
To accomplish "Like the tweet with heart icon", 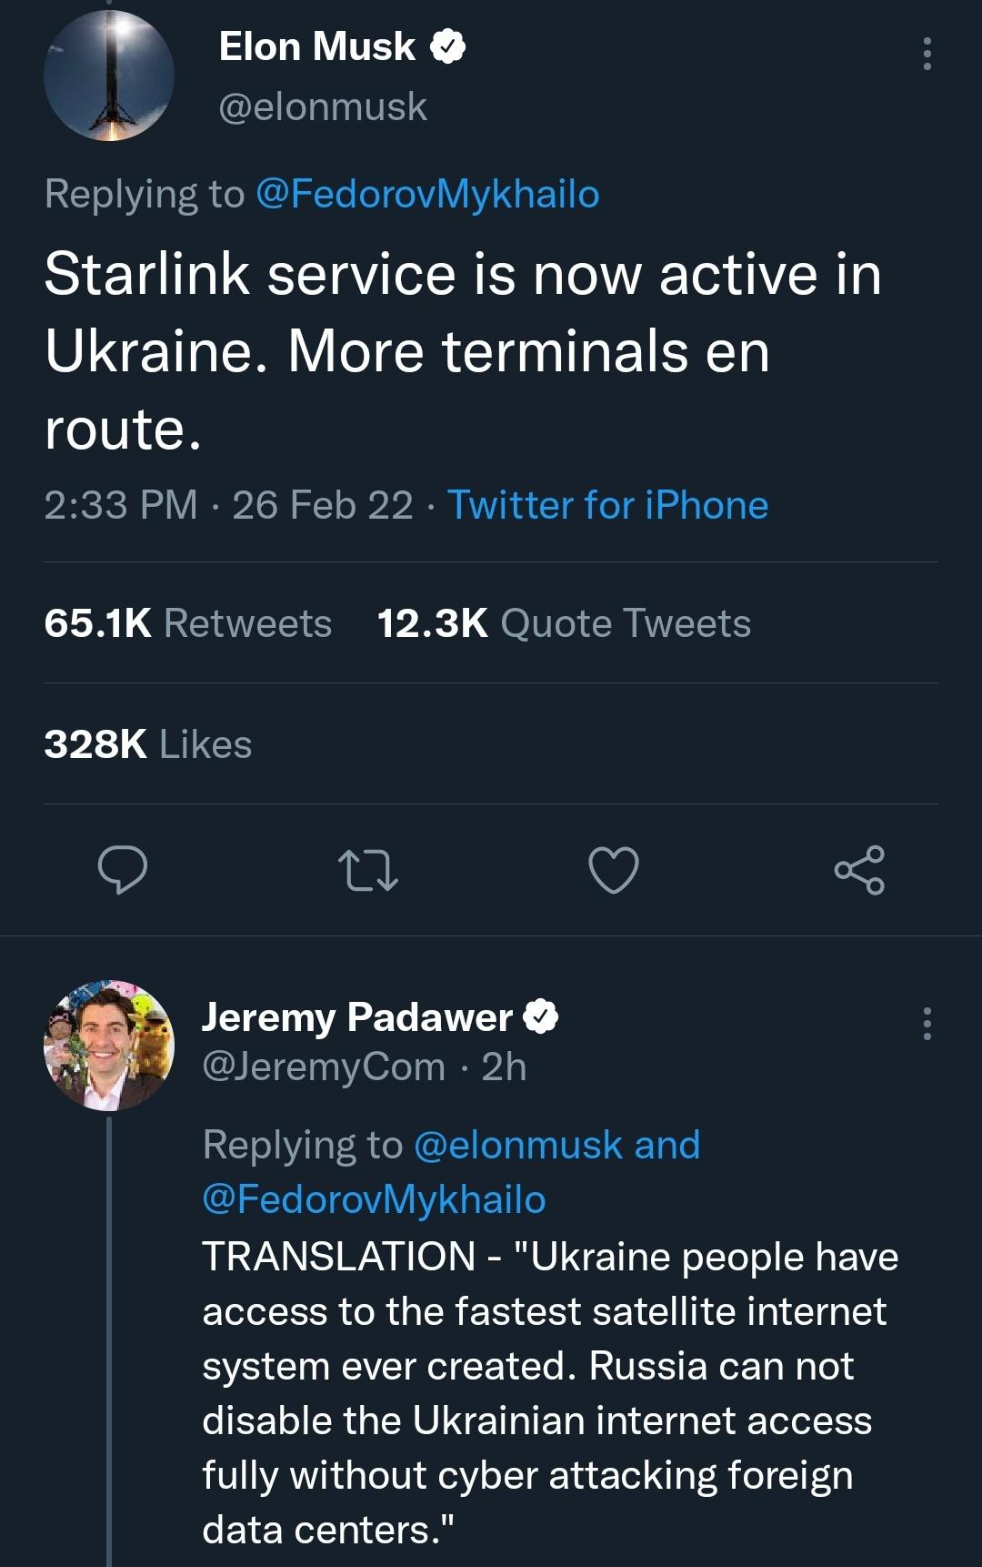I will [x=614, y=869].
